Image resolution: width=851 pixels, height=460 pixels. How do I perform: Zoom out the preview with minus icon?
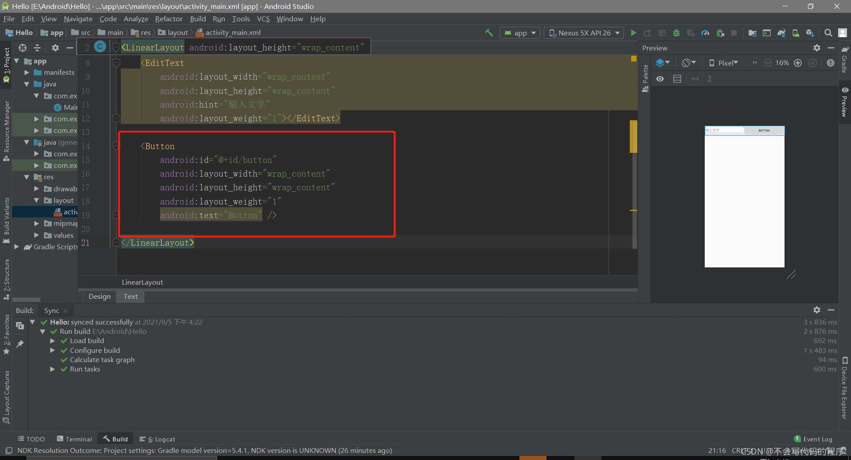pos(768,63)
